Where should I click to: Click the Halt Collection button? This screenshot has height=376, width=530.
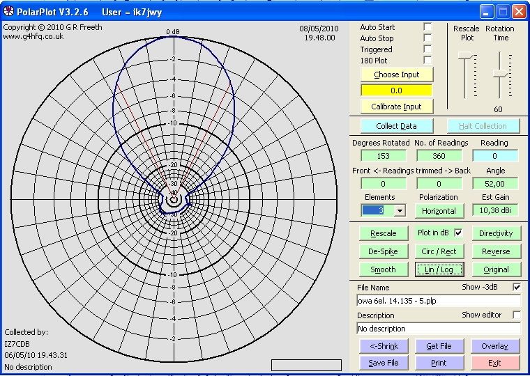[483, 126]
